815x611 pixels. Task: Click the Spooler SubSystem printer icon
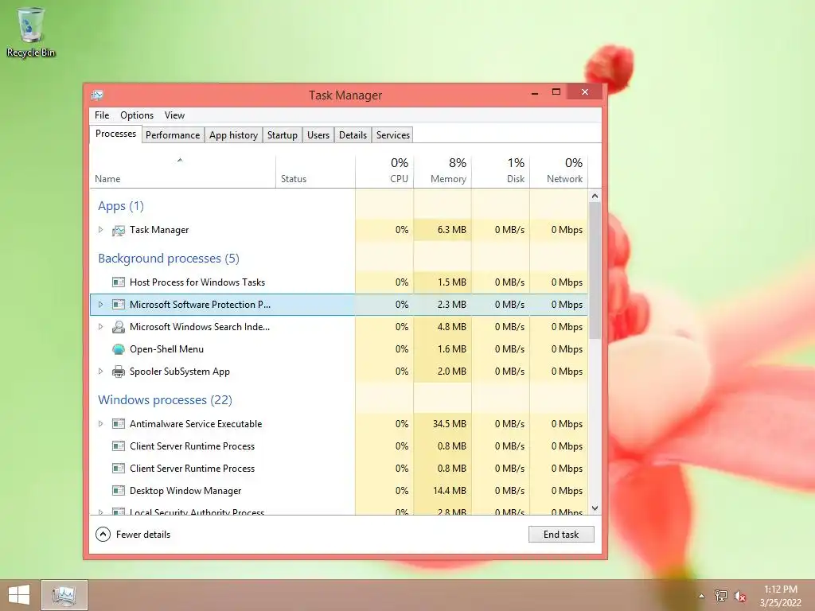click(119, 372)
